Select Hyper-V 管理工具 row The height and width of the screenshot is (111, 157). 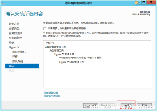coord(64,54)
